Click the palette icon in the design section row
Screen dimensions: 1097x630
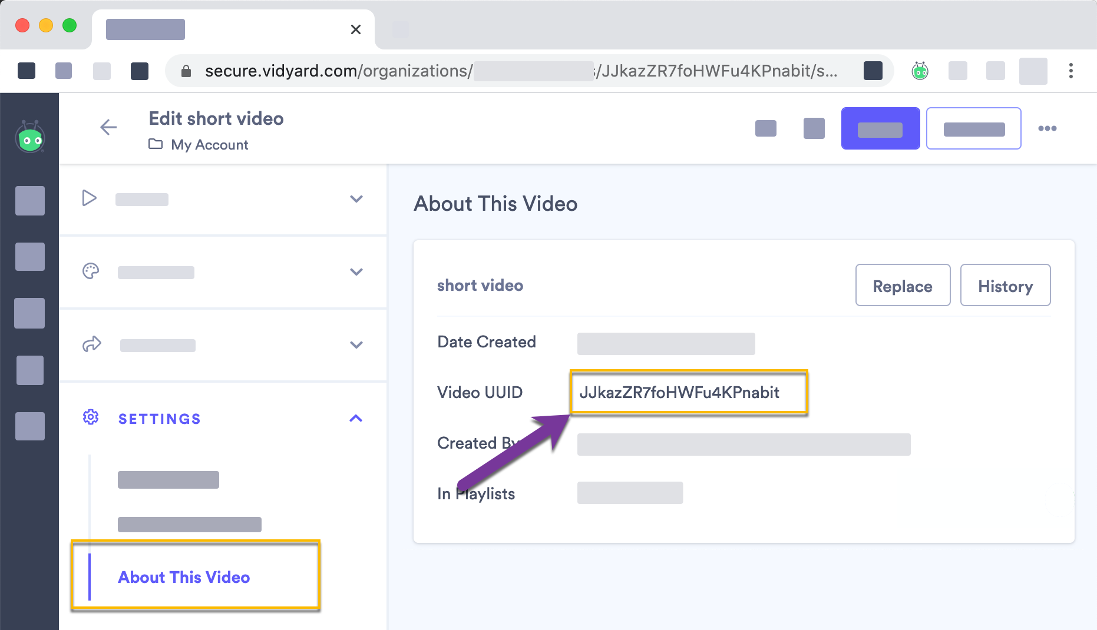point(91,271)
